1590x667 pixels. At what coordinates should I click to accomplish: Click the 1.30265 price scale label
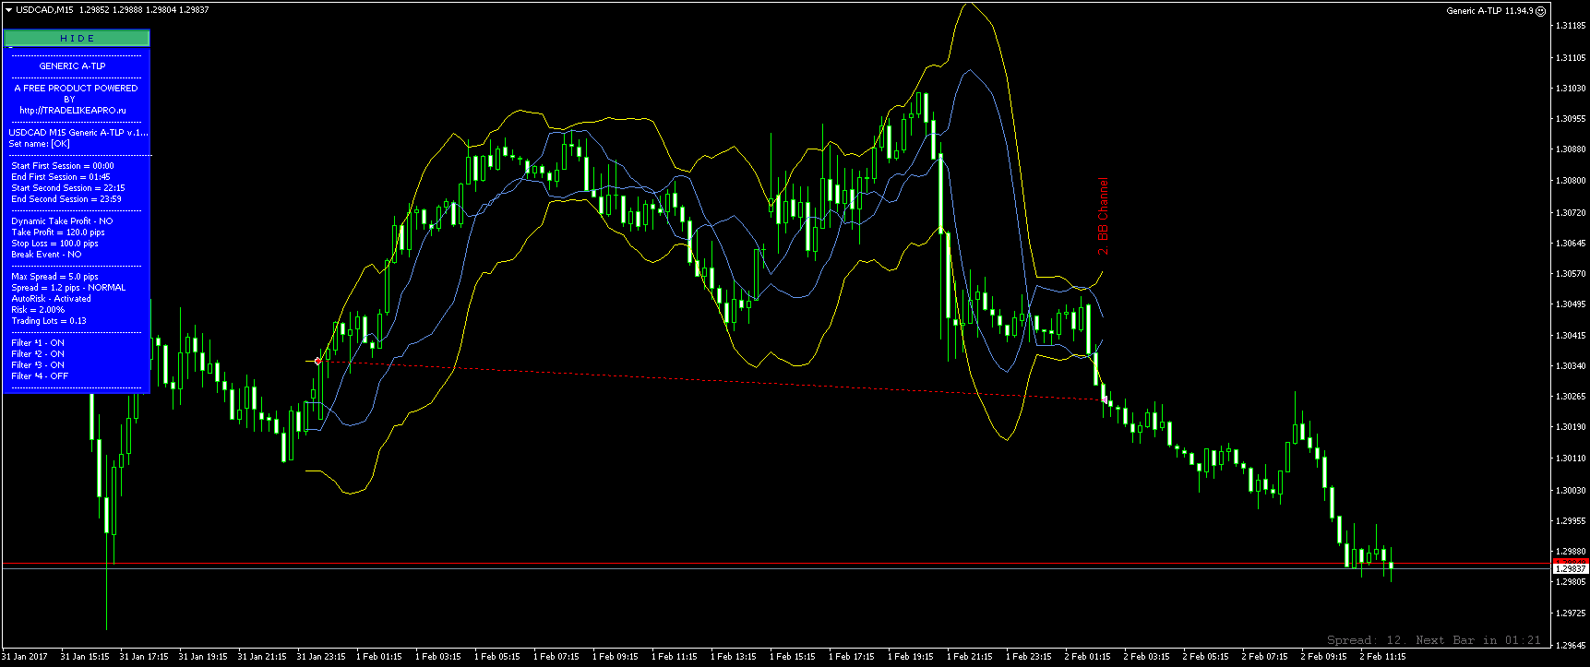(1571, 397)
